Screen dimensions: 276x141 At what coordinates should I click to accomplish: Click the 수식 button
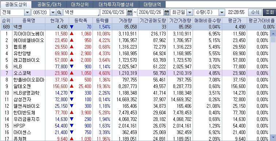[x=255, y=12]
